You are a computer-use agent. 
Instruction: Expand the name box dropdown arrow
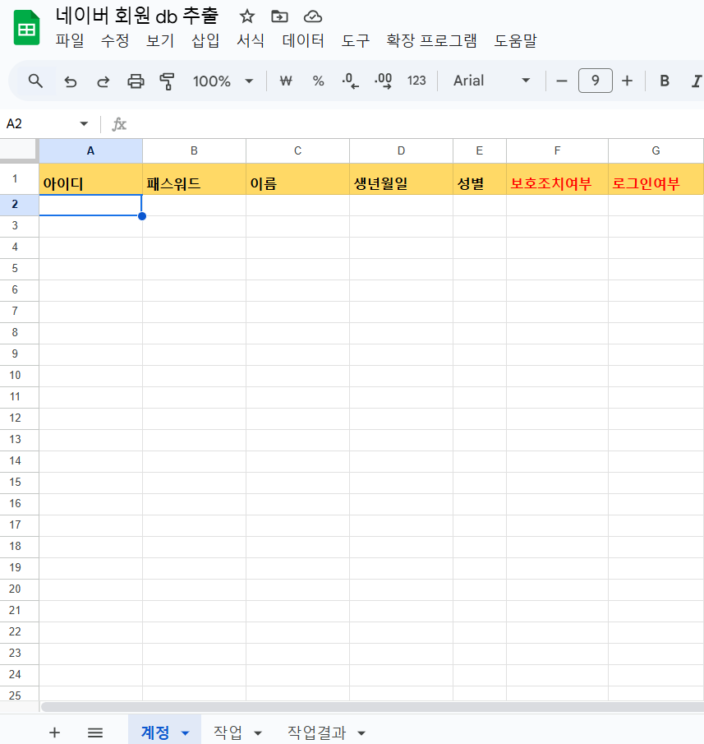pos(84,124)
